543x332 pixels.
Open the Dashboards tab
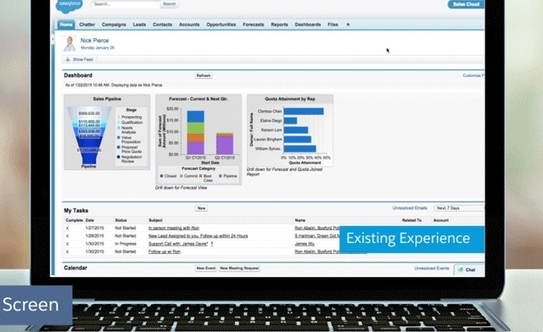tap(308, 25)
